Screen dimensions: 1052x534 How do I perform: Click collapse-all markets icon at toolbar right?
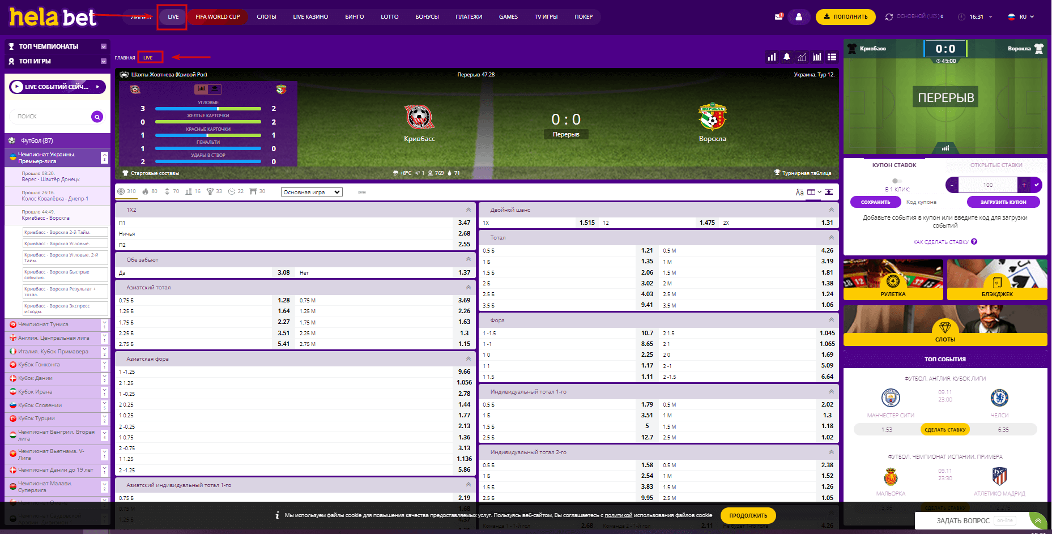(829, 193)
